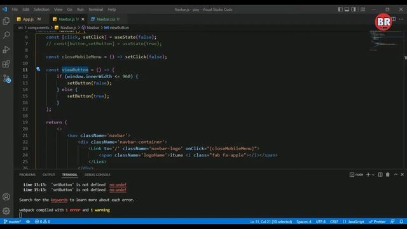The image size is (407, 229).
Task: Kill the terminal with trash icon
Action: click(x=387, y=174)
